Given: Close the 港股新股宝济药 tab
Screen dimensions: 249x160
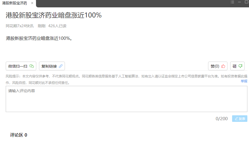Looking at the screenshot, I should pos(32,3).
